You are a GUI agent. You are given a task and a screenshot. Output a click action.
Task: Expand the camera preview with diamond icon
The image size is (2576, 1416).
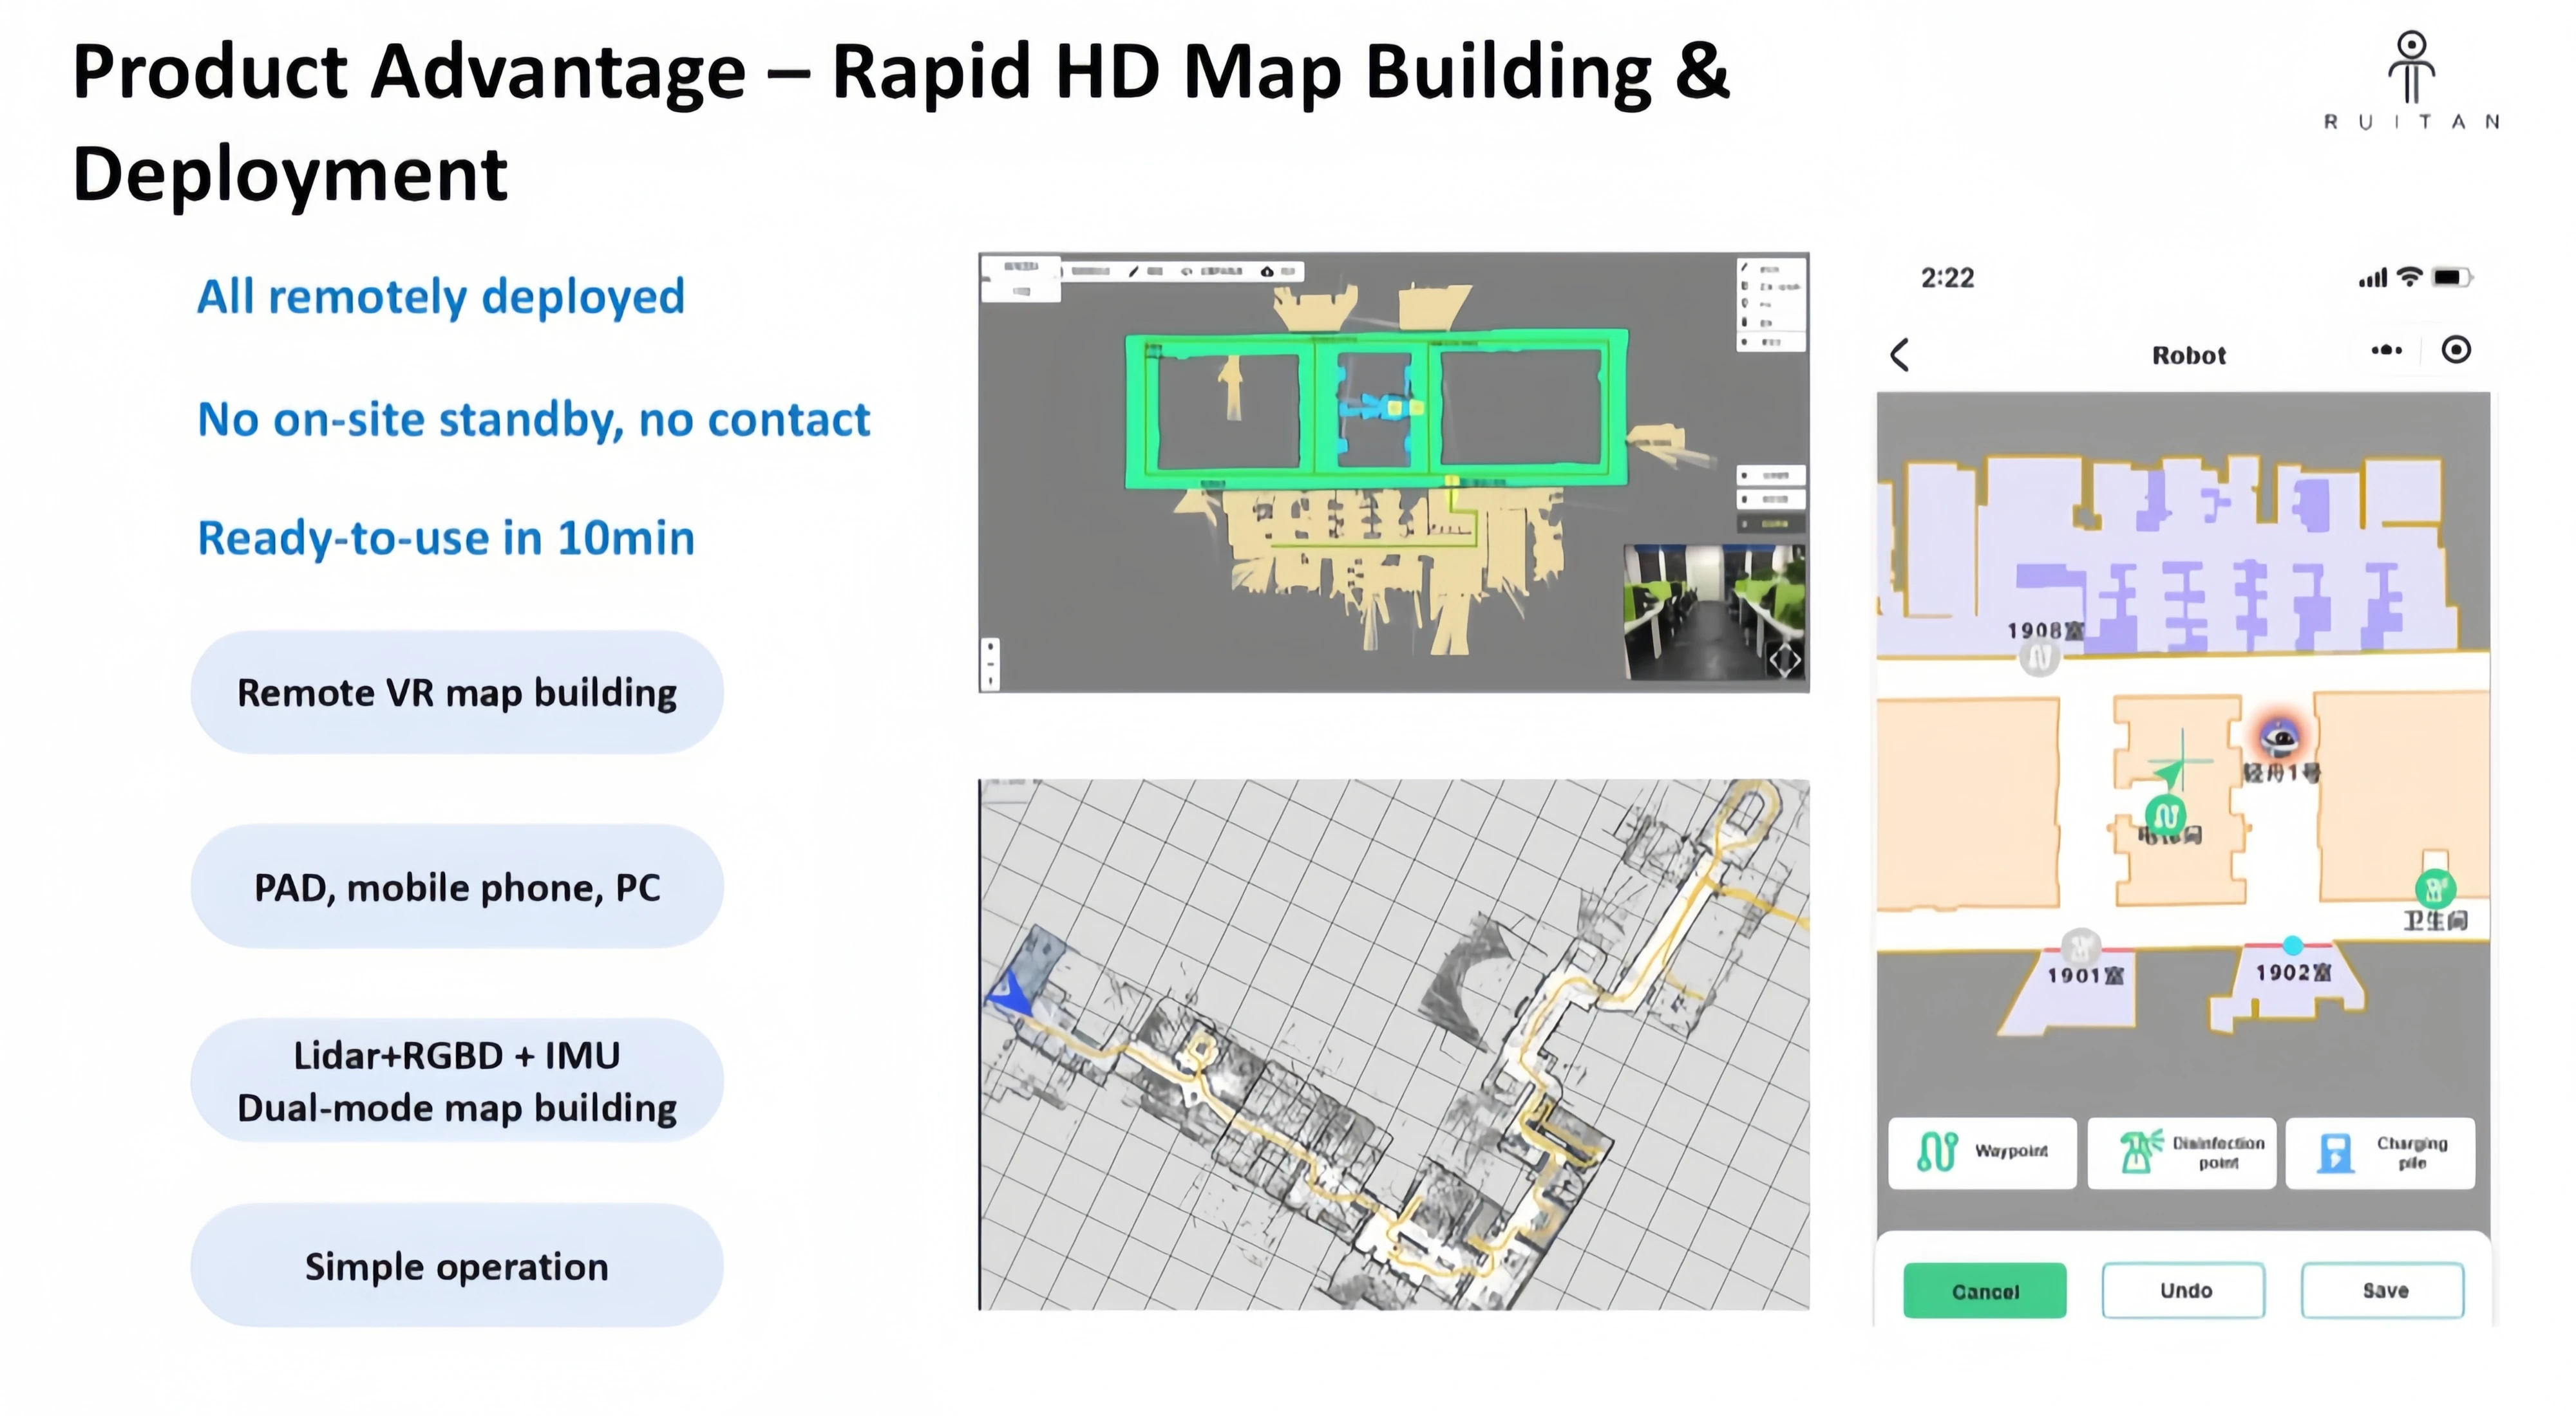[x=1785, y=660]
